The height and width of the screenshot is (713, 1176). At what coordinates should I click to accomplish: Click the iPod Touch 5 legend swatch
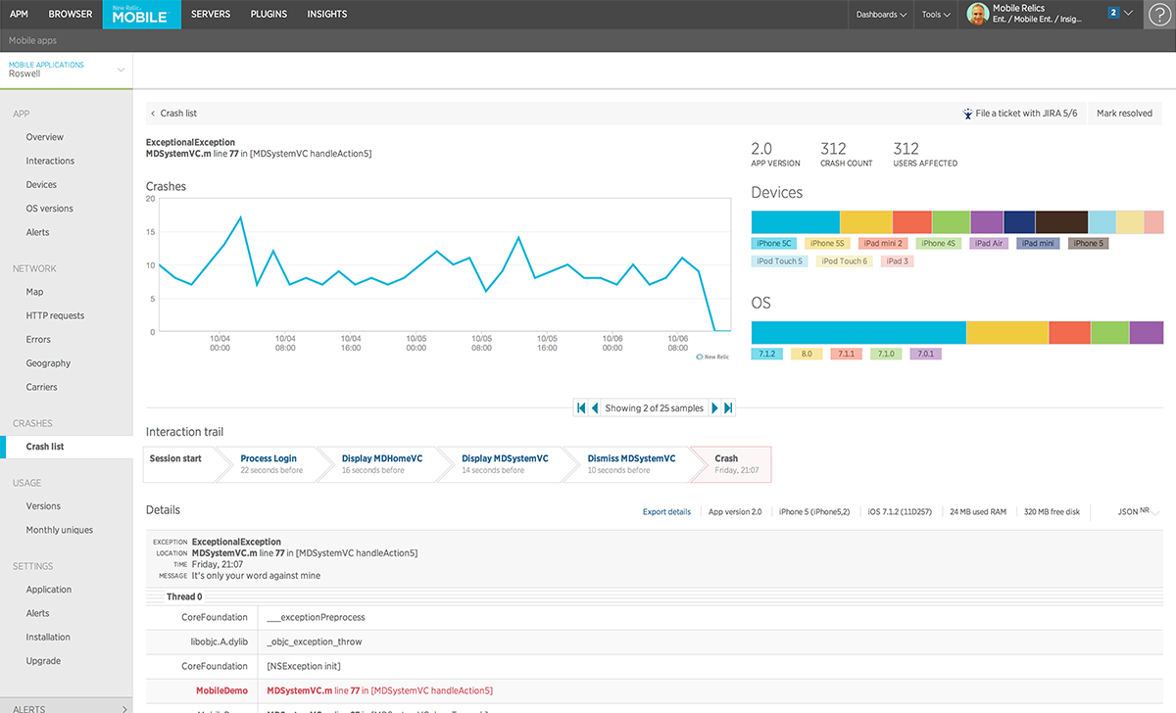[x=780, y=261]
